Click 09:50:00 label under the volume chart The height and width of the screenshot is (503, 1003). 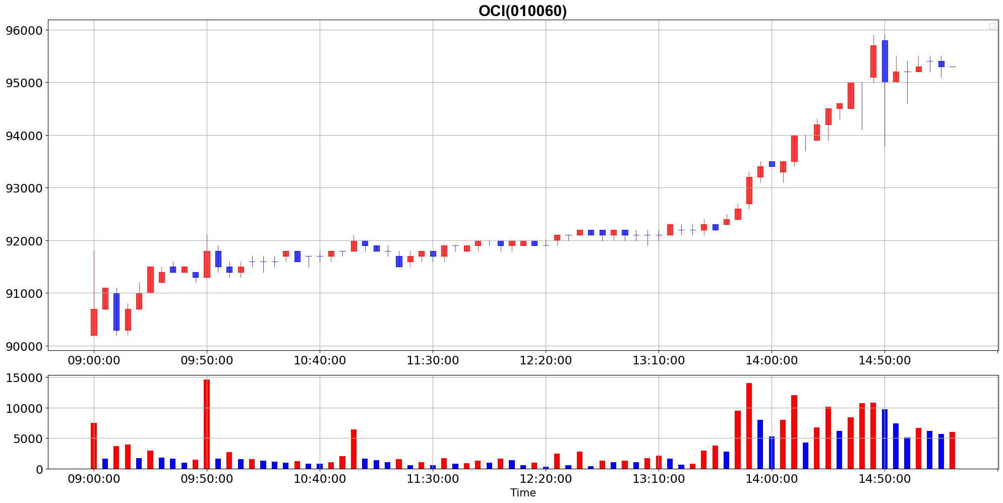[x=207, y=479]
